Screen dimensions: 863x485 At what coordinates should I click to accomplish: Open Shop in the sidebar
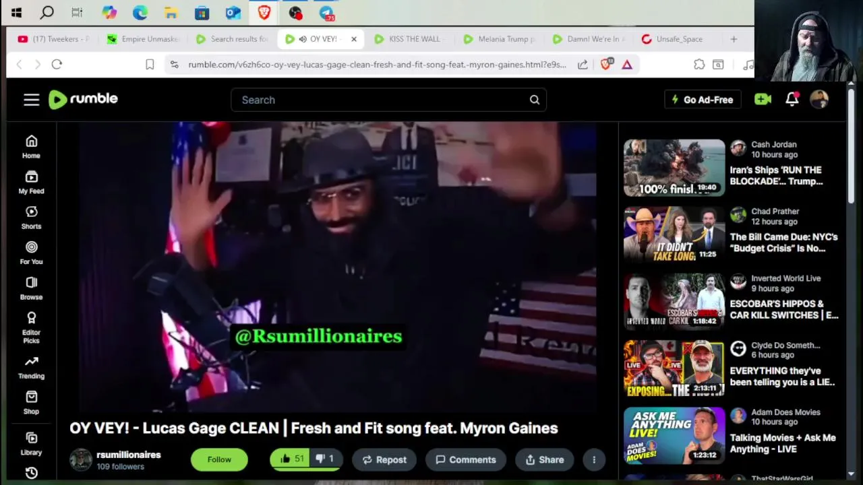(31, 403)
